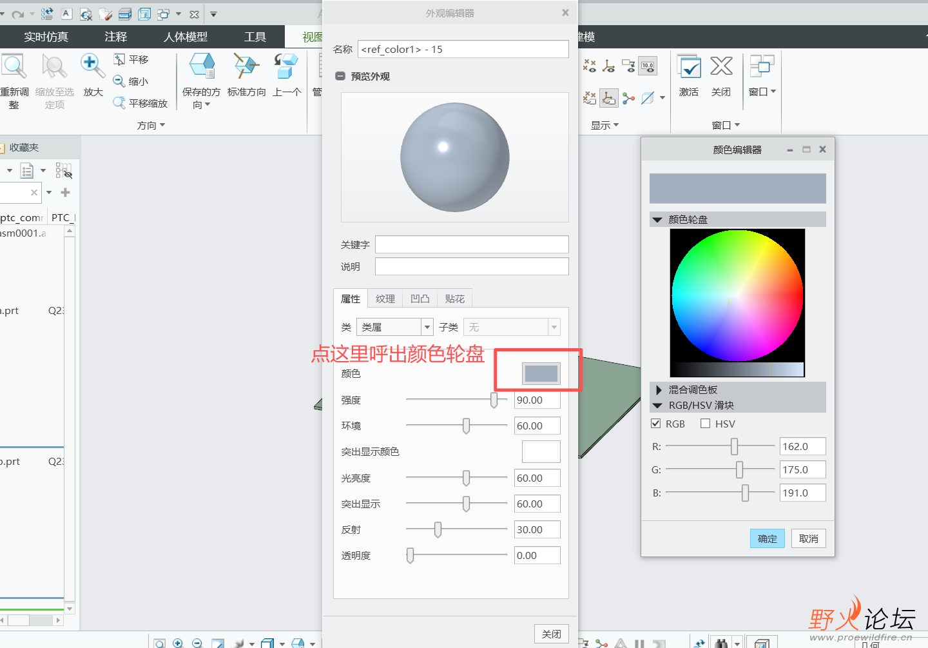Image resolution: width=928 pixels, height=648 pixels.
Task: Click the text 'A' icon in quick access toolbar
Action: 66,14
